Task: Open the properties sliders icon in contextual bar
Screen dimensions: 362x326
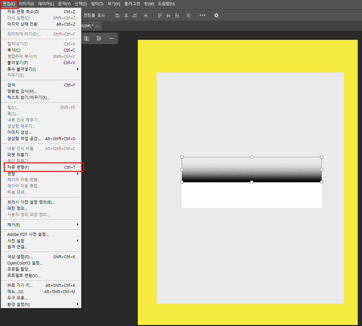Action: click(99, 38)
